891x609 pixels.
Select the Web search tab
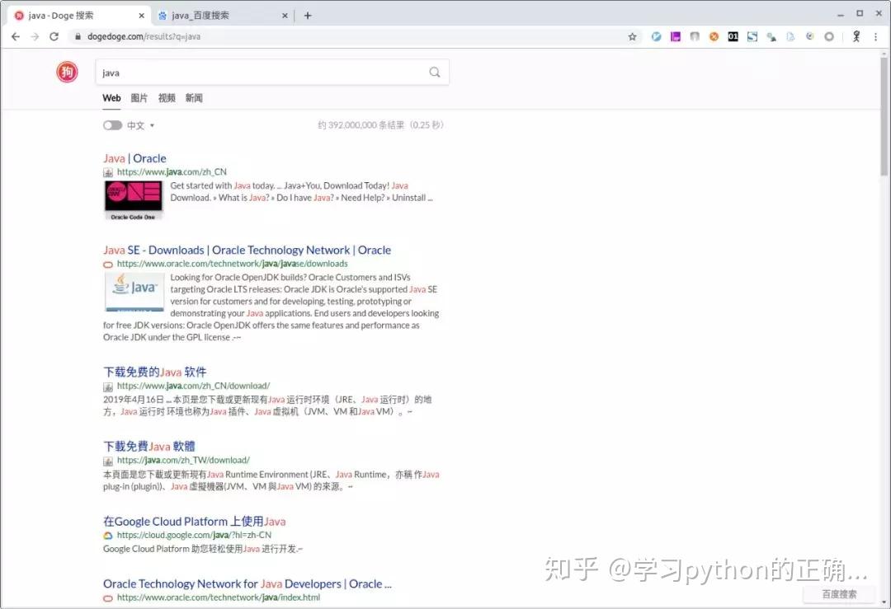click(x=111, y=97)
